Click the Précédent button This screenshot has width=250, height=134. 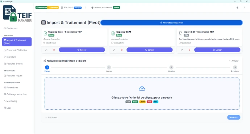pos(51,117)
